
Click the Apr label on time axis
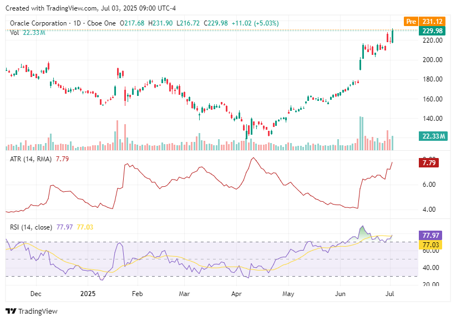(x=236, y=294)
